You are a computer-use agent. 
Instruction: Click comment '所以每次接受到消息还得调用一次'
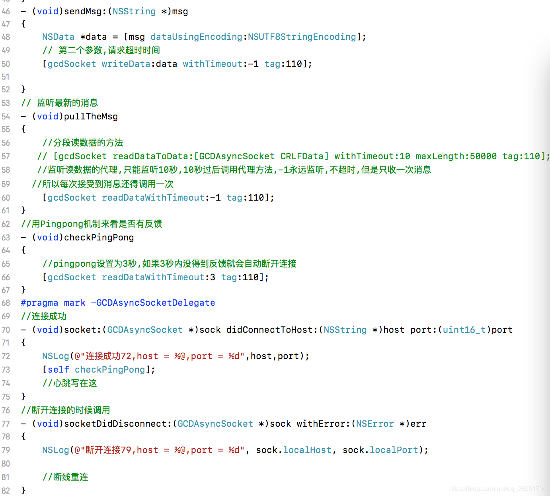point(108,184)
